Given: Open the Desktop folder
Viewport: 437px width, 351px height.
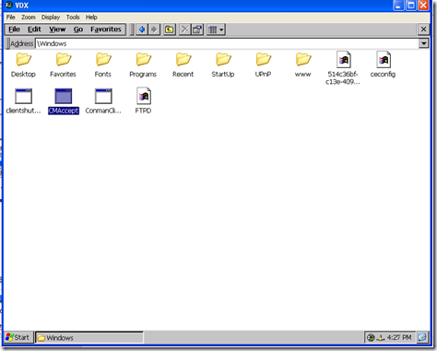Looking at the screenshot, I should tap(23, 64).
